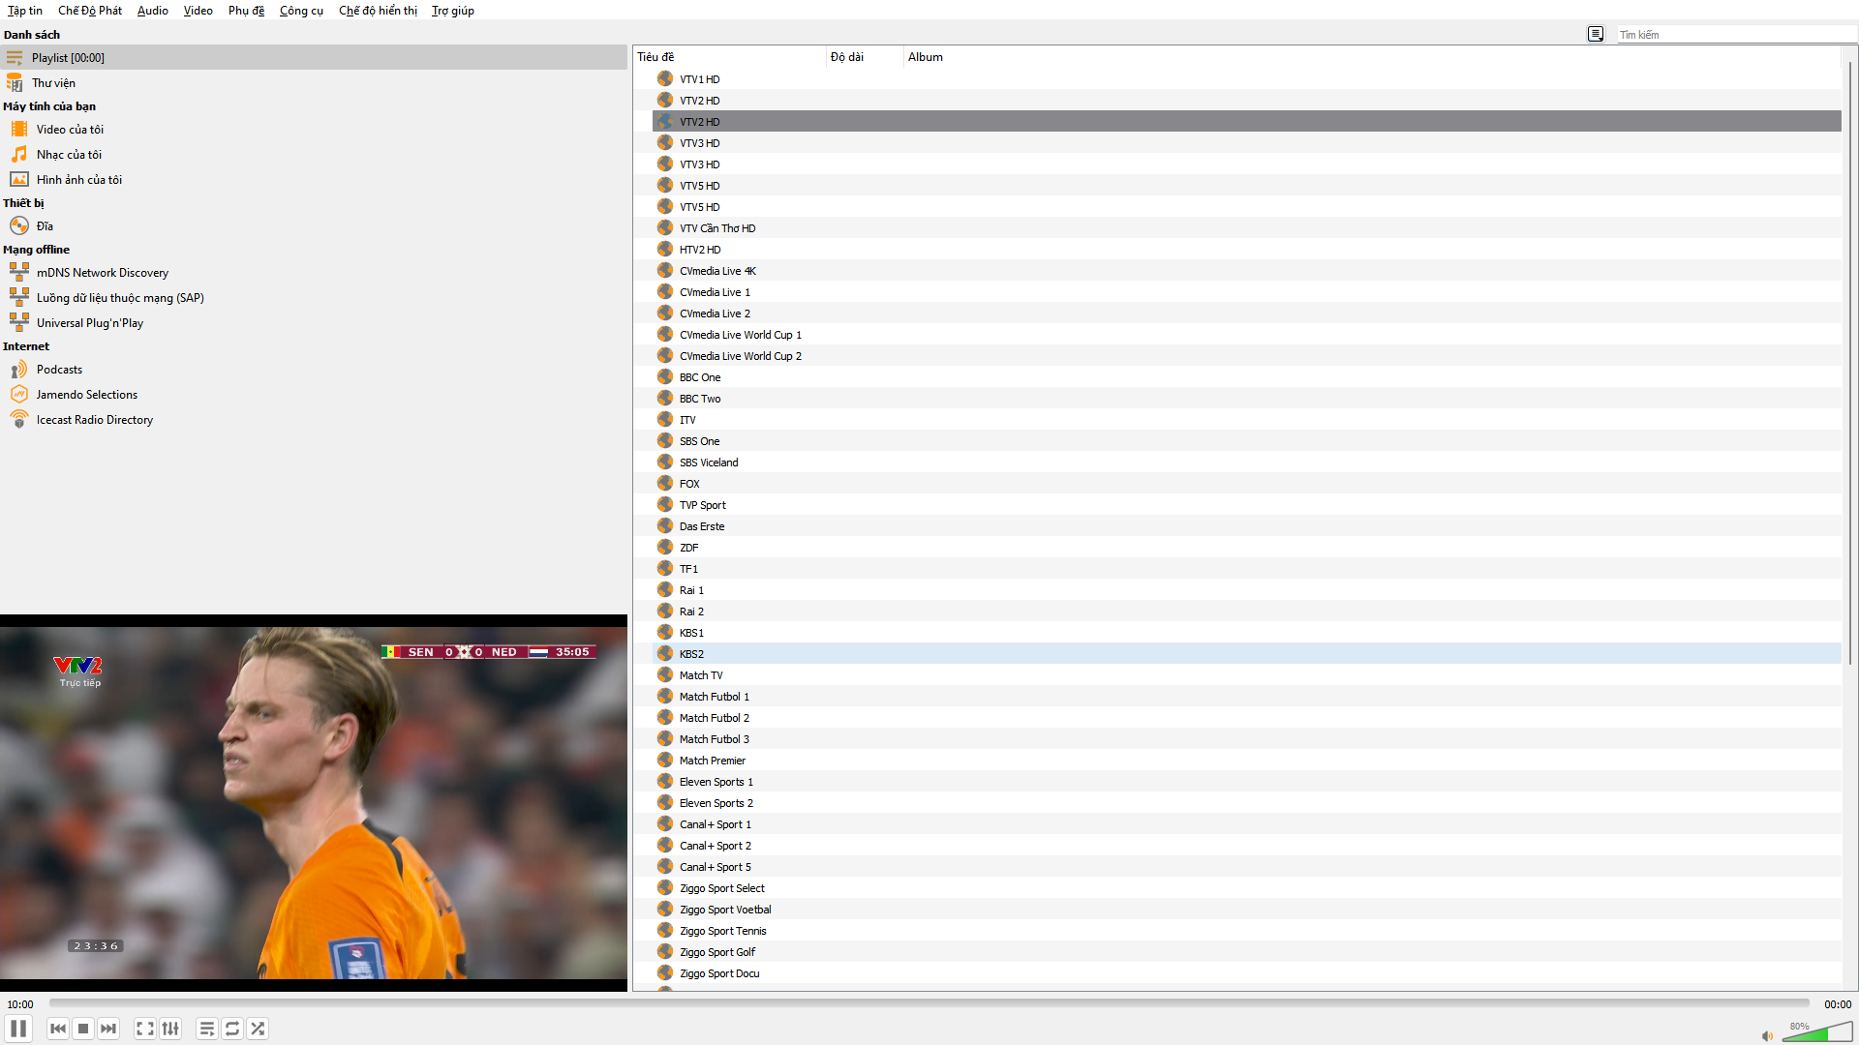
Task: Select TVP Sport channel
Action: [1247, 505]
